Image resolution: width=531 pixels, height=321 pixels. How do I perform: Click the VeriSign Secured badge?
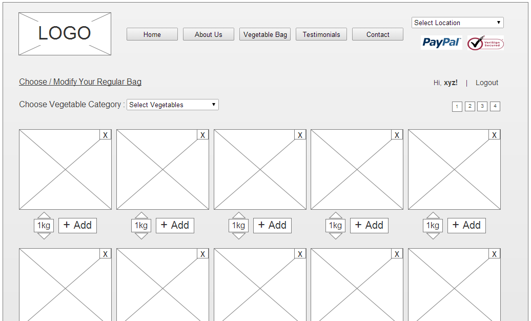point(485,43)
